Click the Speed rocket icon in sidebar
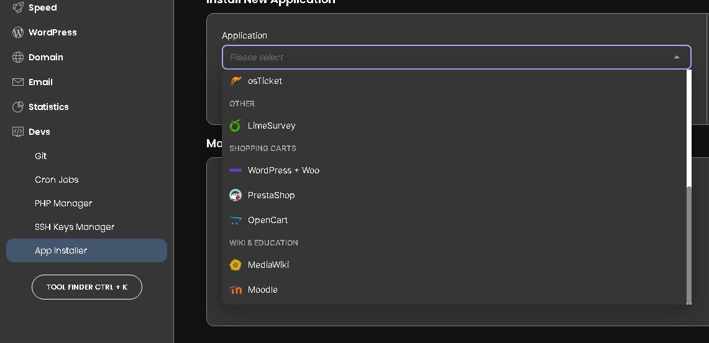The height and width of the screenshot is (343, 709). click(17, 7)
